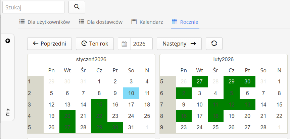The image size is (290, 139).
Task: Click green January 20 cell
Action: (x=67, y=116)
